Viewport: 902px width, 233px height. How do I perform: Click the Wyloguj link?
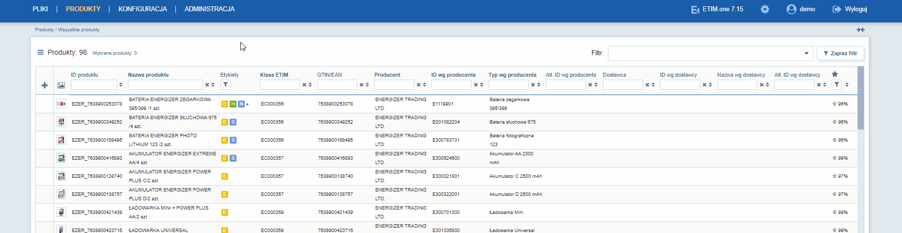pos(856,9)
